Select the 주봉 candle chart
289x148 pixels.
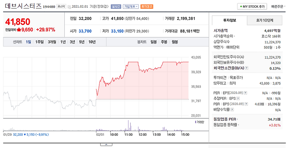(x=164, y=42)
